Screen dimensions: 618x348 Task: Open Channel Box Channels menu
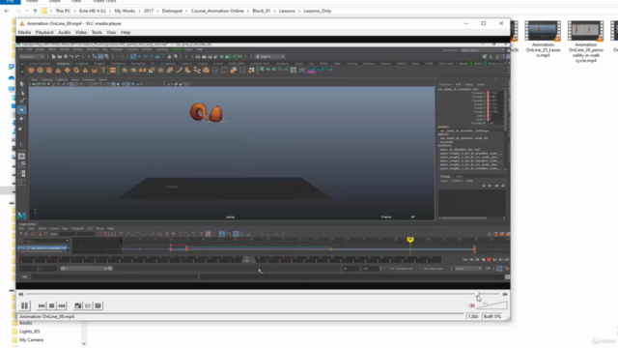click(445, 84)
